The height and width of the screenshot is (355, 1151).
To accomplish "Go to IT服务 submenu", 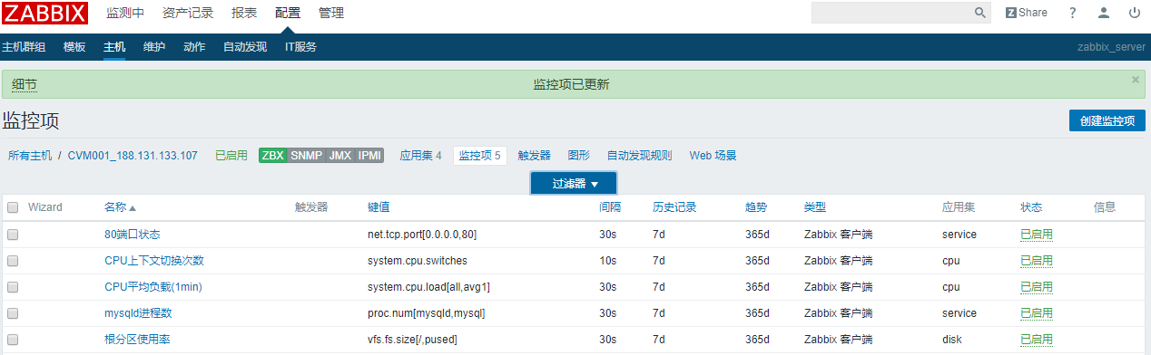I will tap(300, 47).
